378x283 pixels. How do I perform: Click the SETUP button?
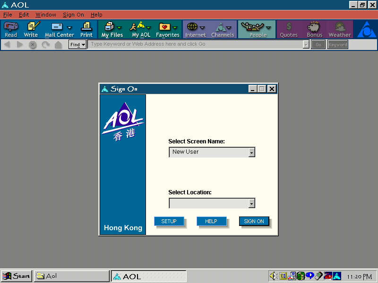[x=169, y=221]
